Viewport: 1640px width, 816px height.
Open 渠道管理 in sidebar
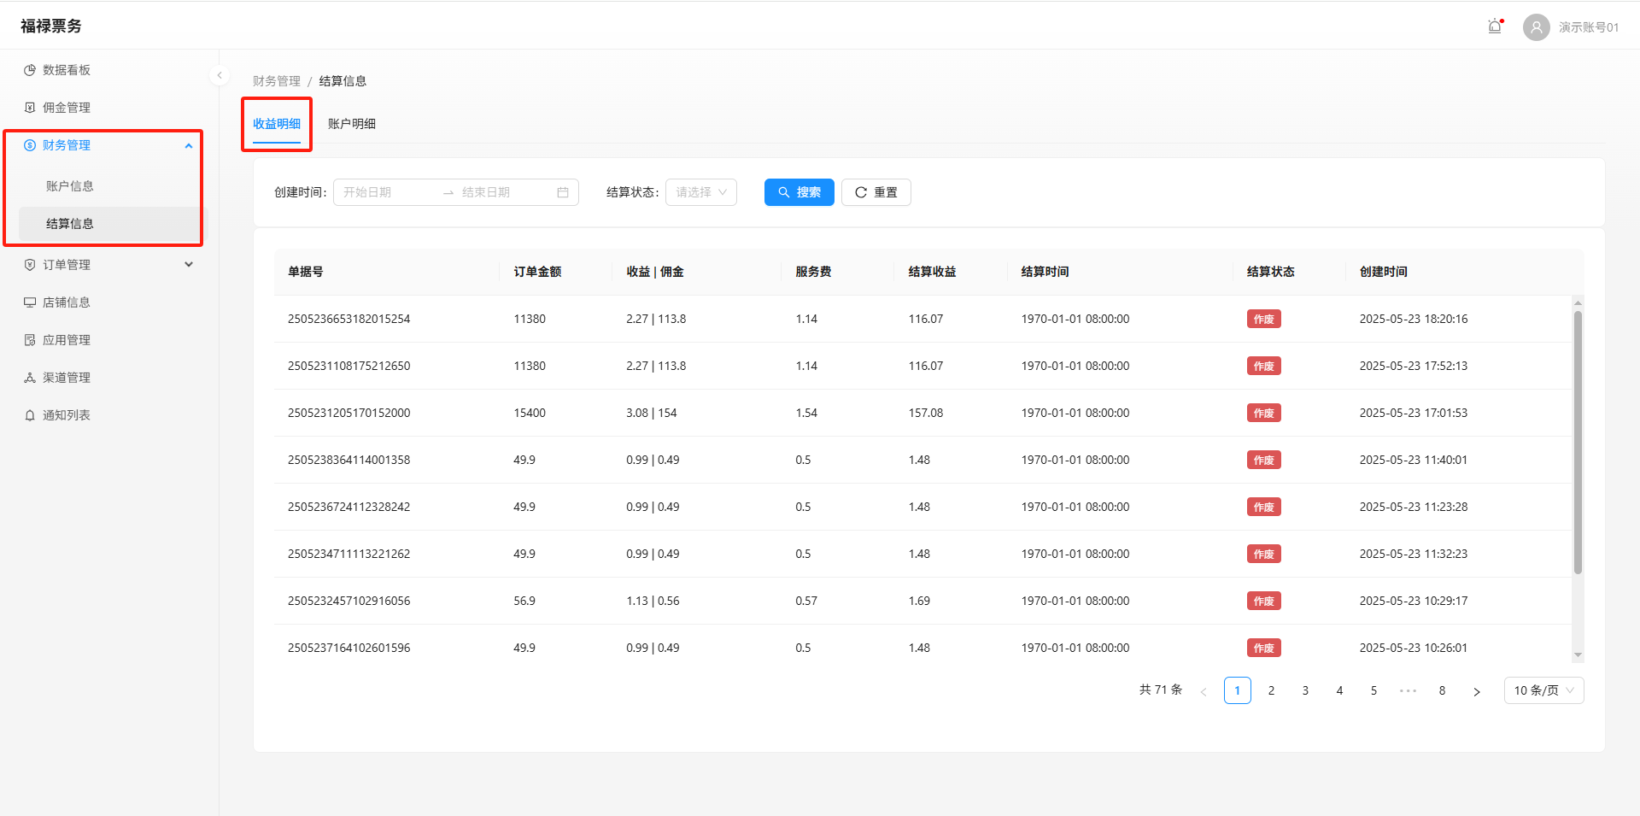67,378
